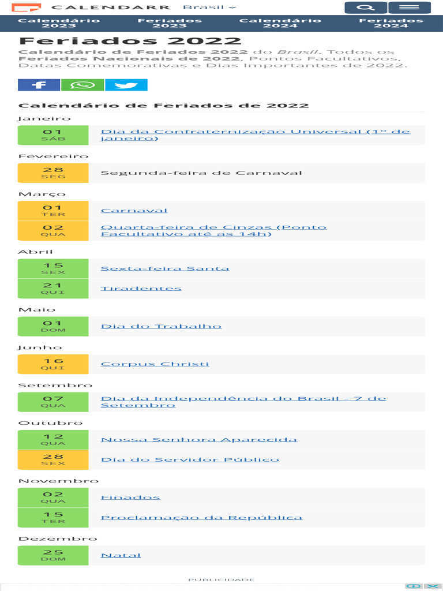Screen dimensions: 443x591
Task: Click the 02 QUA March date box
Action: pos(53,231)
